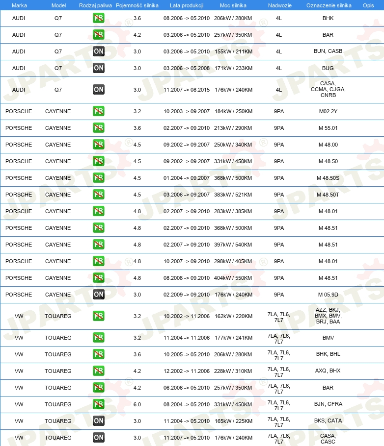Select engine code M 48.50S

point(328,178)
